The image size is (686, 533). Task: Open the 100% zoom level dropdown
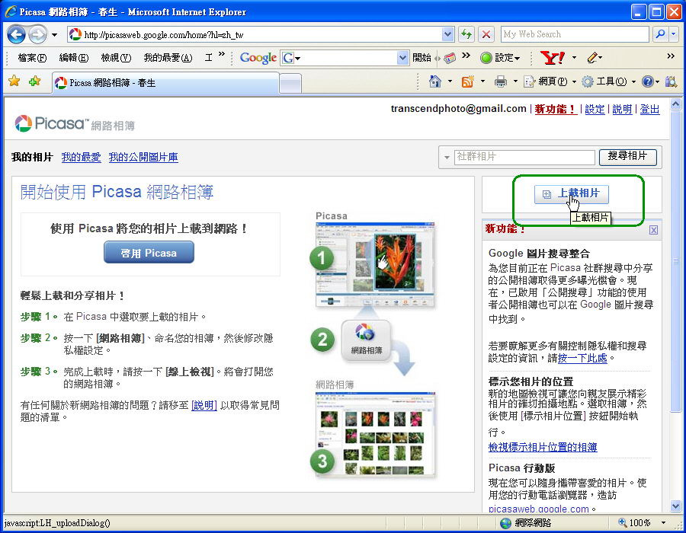pyautogui.click(x=664, y=523)
